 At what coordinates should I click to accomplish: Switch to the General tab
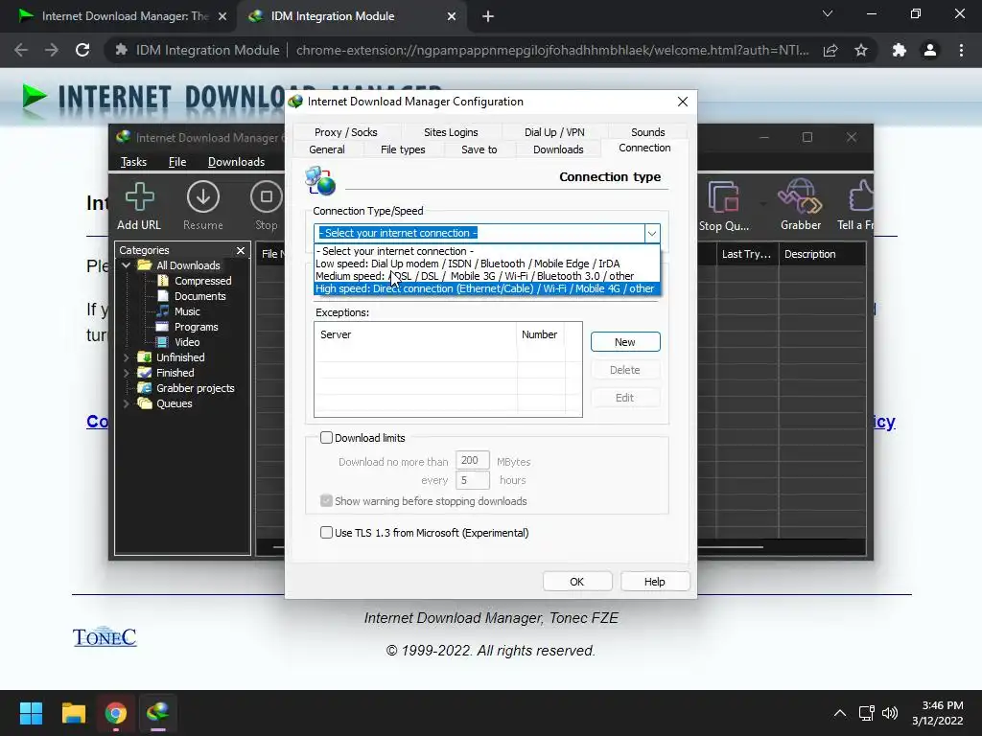pyautogui.click(x=327, y=149)
